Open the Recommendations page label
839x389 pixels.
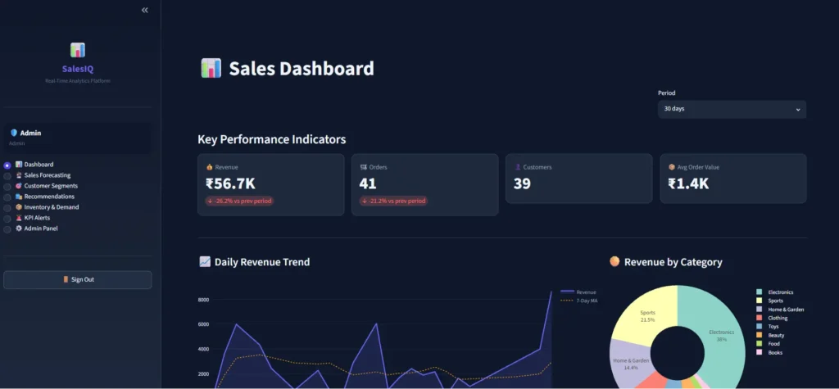(x=49, y=197)
